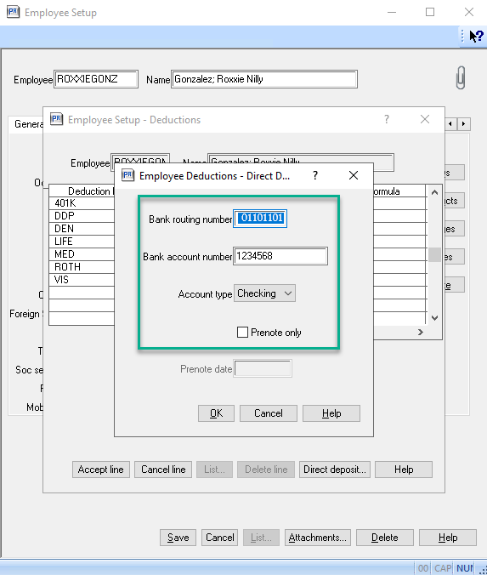Click the Direct deposit... button

pyautogui.click(x=335, y=470)
